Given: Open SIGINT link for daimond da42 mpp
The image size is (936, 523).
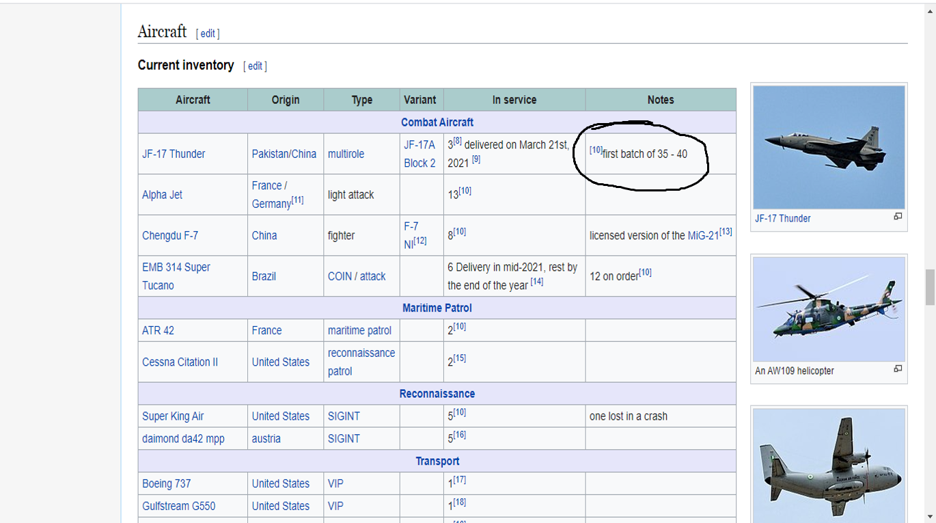Looking at the screenshot, I should tap(344, 439).
